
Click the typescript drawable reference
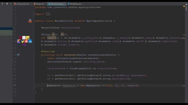169,41
